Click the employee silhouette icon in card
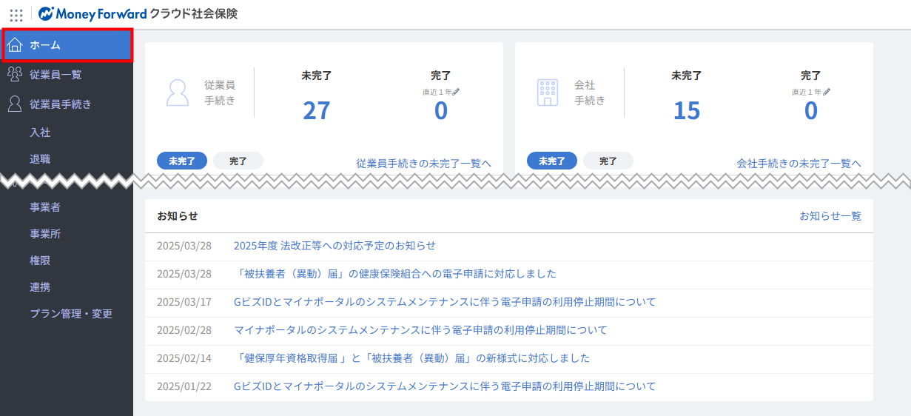 (178, 93)
